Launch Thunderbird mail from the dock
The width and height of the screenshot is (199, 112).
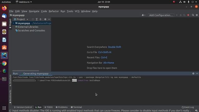[x=4, y=16]
